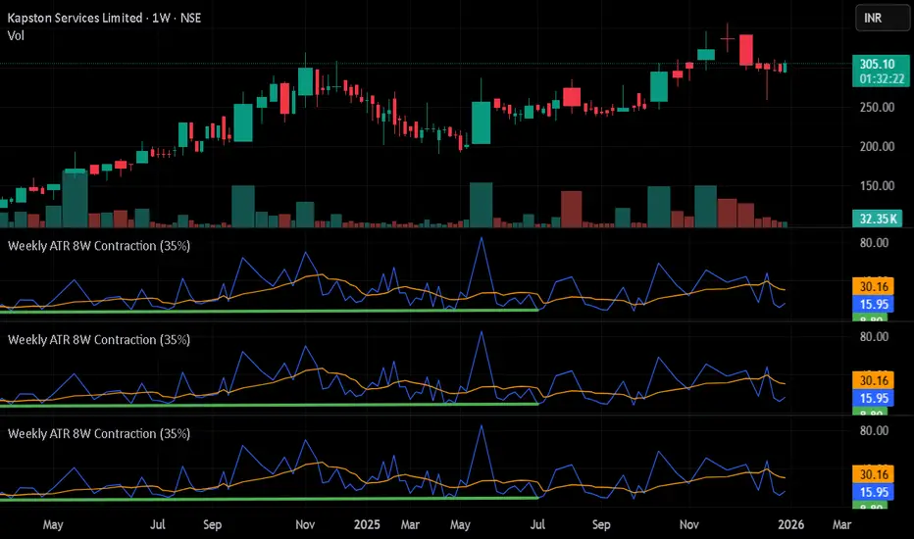Image resolution: width=914 pixels, height=539 pixels.
Task: Click the orange 30.16 label in the middle ATR pane
Action: tap(873, 380)
